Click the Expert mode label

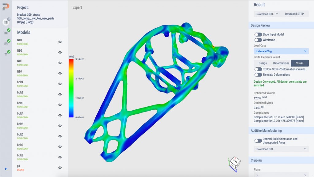[77, 7]
